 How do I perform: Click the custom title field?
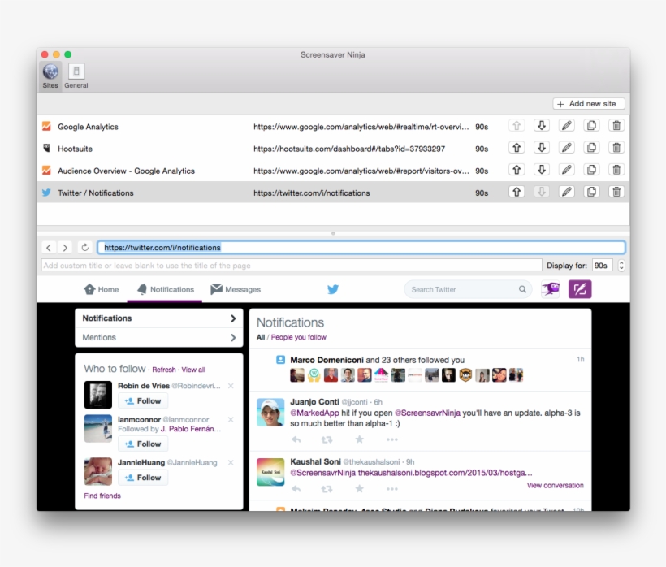click(292, 266)
